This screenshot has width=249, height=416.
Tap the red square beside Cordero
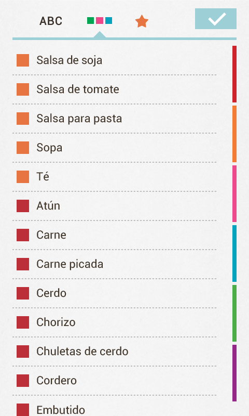click(x=23, y=381)
